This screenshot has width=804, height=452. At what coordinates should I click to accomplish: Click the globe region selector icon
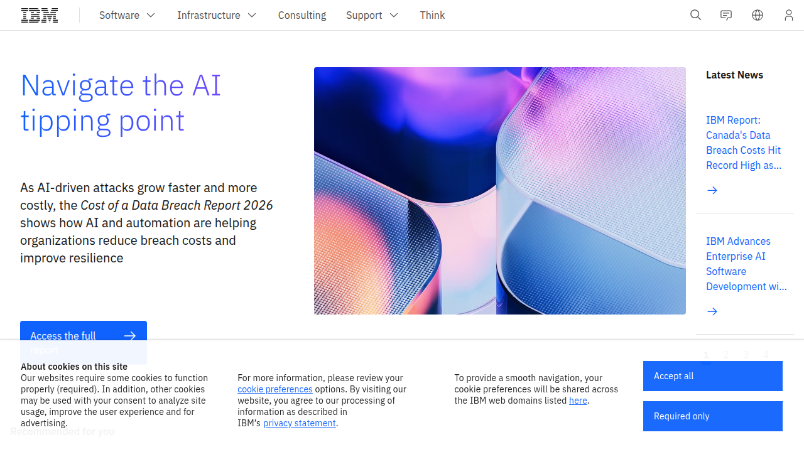(758, 15)
